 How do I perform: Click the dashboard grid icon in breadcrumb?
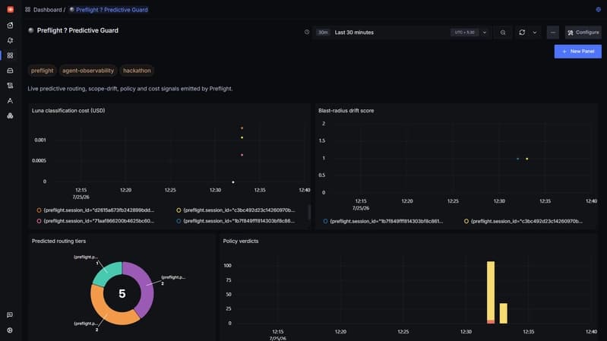click(28, 10)
